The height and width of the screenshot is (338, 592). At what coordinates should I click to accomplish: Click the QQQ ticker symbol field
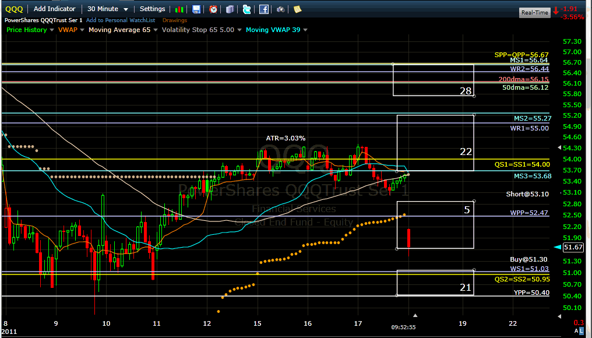(x=14, y=9)
